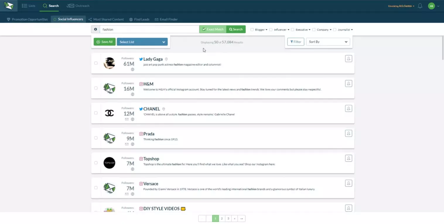Open the Emulating Aris Santos account dropdown
Image resolution: width=444 pixels, height=224 pixels.
click(401, 6)
